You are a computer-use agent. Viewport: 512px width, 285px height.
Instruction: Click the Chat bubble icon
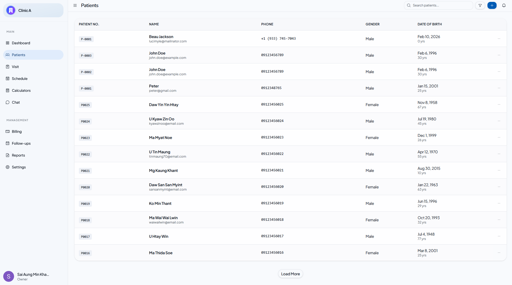tap(8, 102)
